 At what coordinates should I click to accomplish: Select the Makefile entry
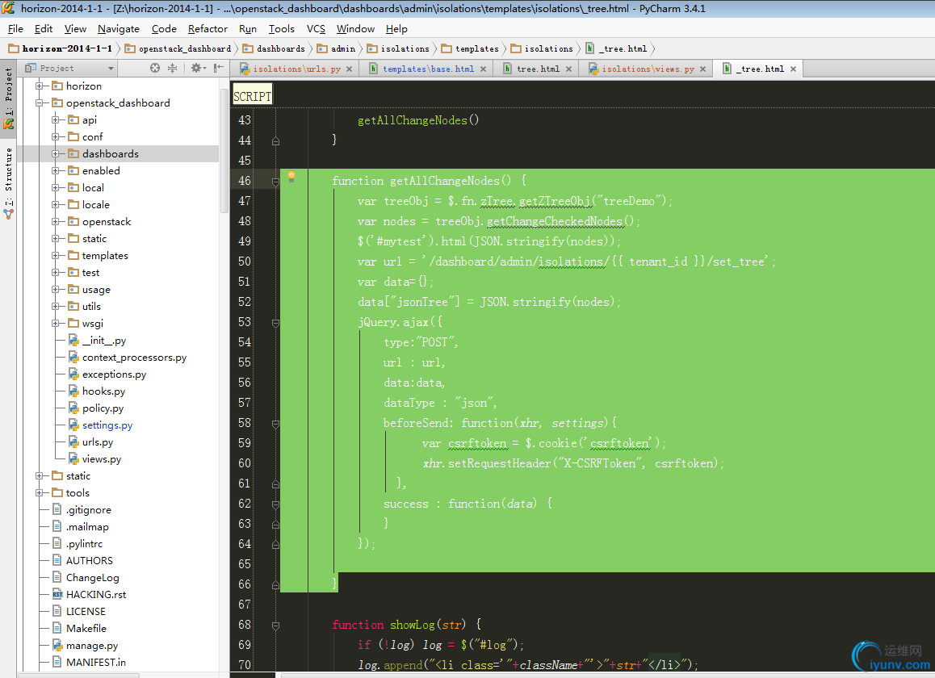coord(86,629)
